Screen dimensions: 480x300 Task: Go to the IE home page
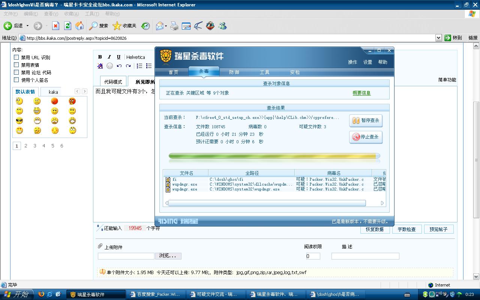79,26
